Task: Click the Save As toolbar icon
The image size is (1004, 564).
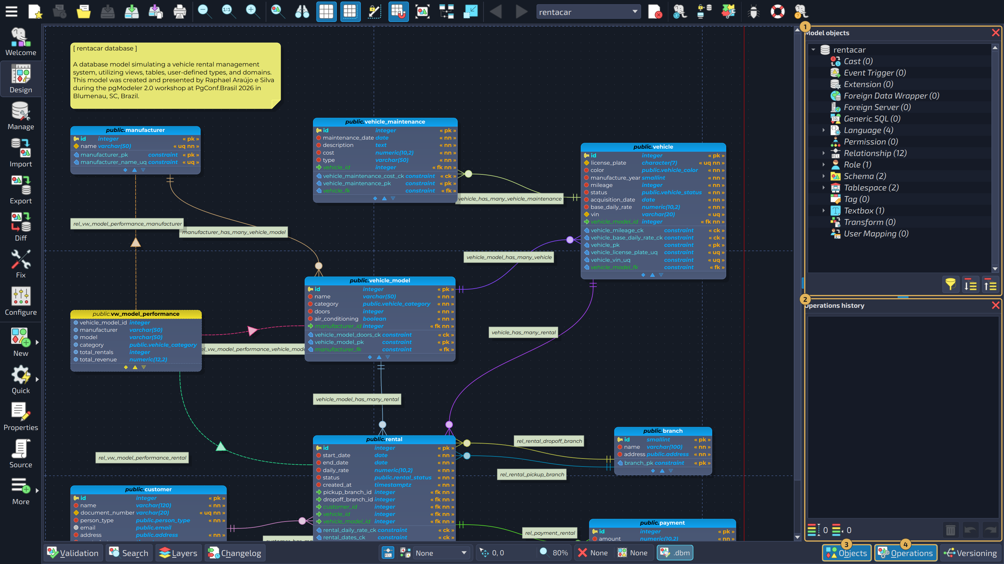Action: [x=132, y=12]
